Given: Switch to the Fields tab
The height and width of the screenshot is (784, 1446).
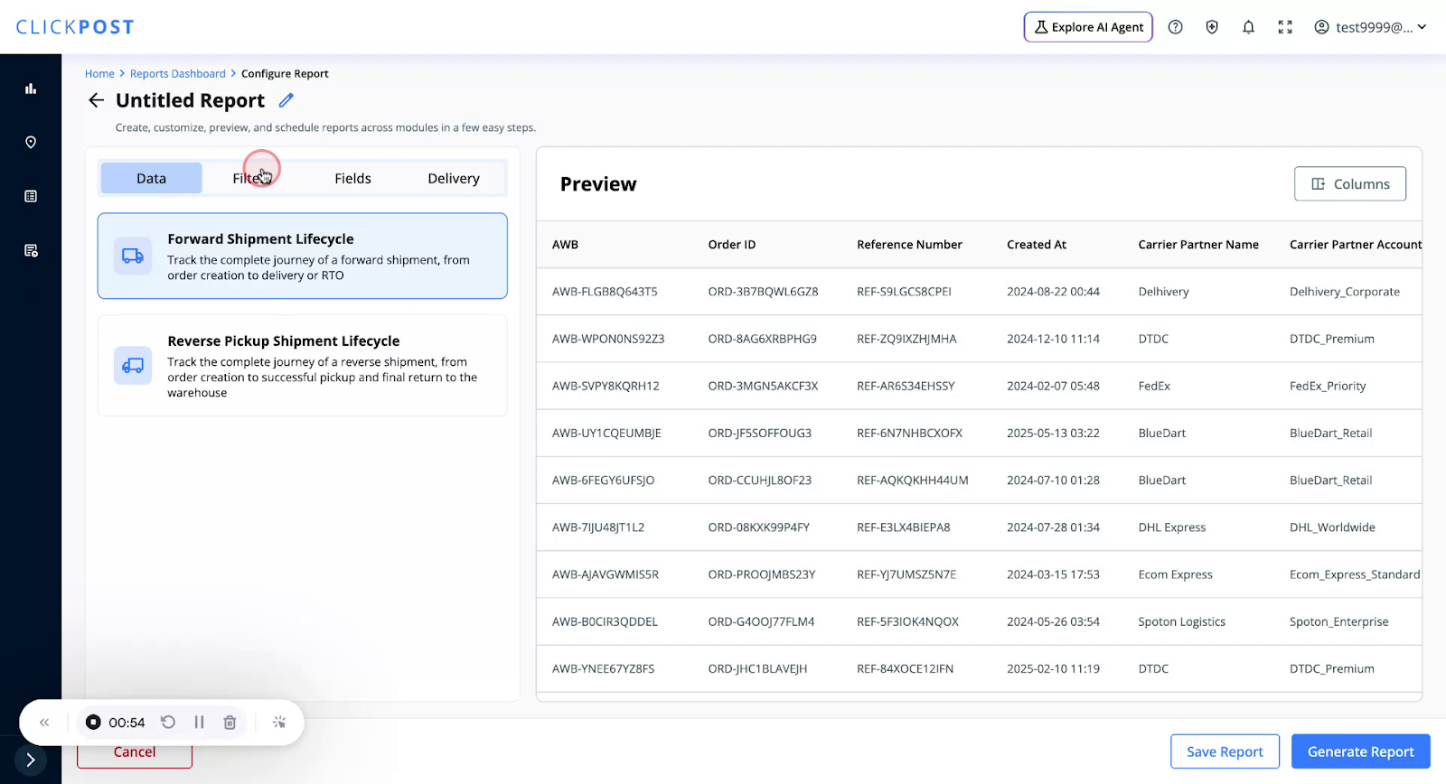Looking at the screenshot, I should point(352,178).
